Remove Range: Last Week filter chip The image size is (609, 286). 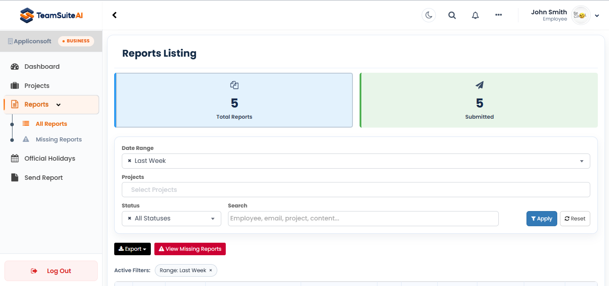(211, 270)
